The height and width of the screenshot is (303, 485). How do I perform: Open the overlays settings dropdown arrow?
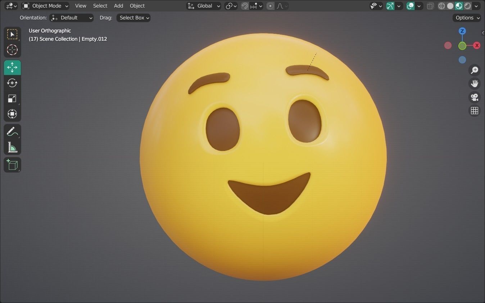(x=419, y=6)
